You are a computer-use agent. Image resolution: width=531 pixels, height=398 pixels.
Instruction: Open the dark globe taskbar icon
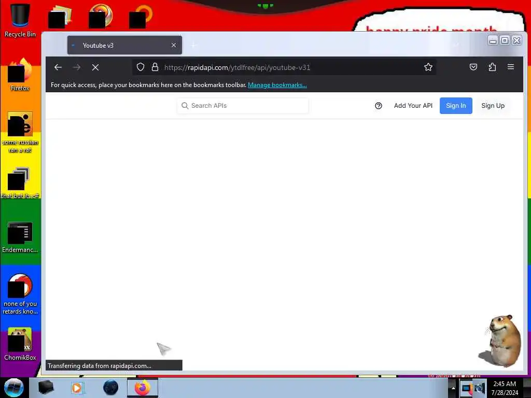tap(110, 388)
